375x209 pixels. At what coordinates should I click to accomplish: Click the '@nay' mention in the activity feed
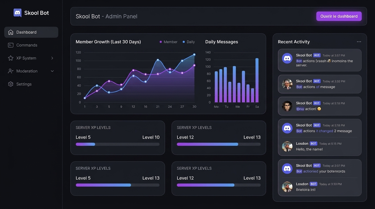point(300,109)
